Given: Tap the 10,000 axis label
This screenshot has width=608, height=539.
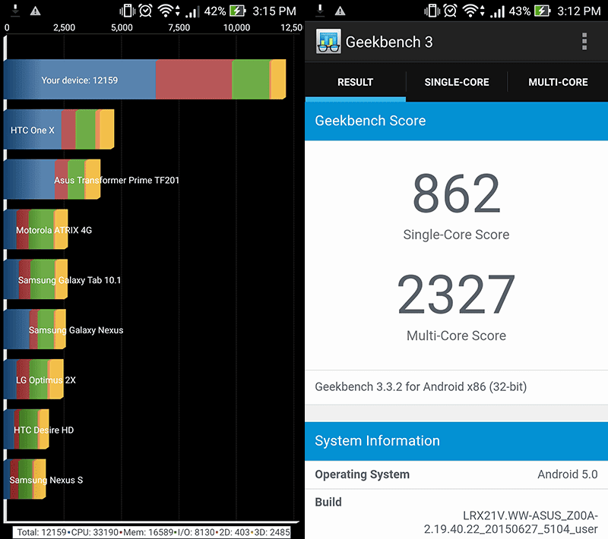Looking at the screenshot, I should click(236, 27).
